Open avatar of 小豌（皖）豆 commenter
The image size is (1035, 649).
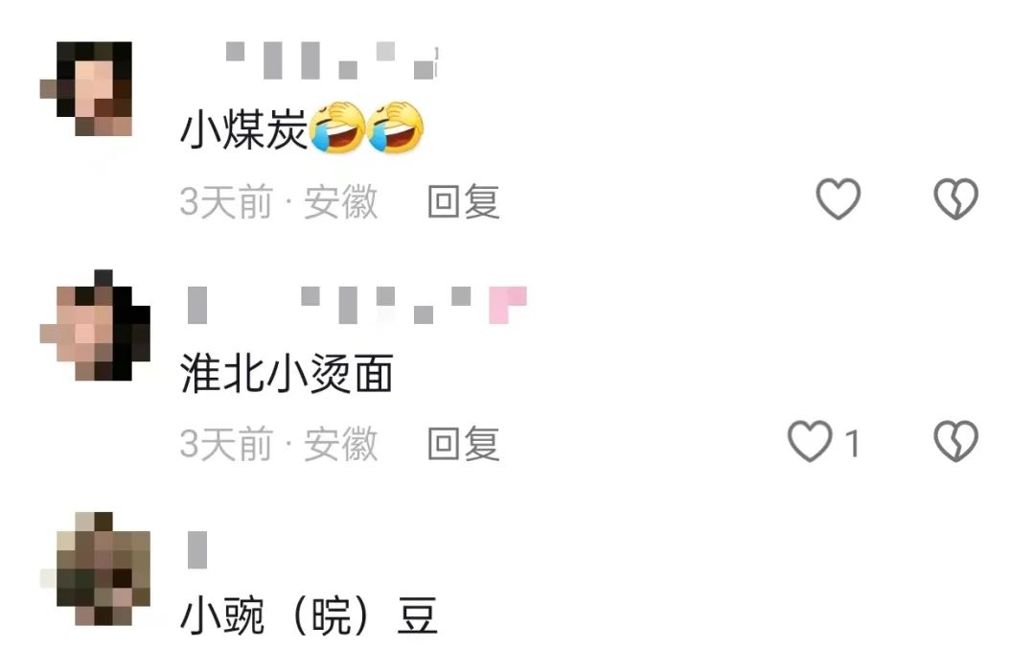coord(95,568)
